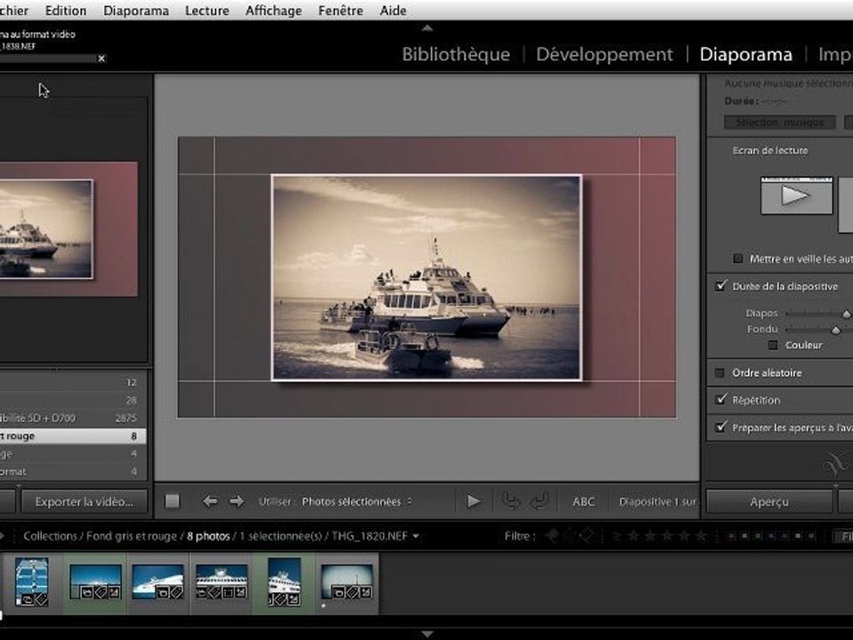The width and height of the screenshot is (853, 640).
Task: Select last filmstrip thumbnail with vignette
Action: pyautogui.click(x=347, y=581)
